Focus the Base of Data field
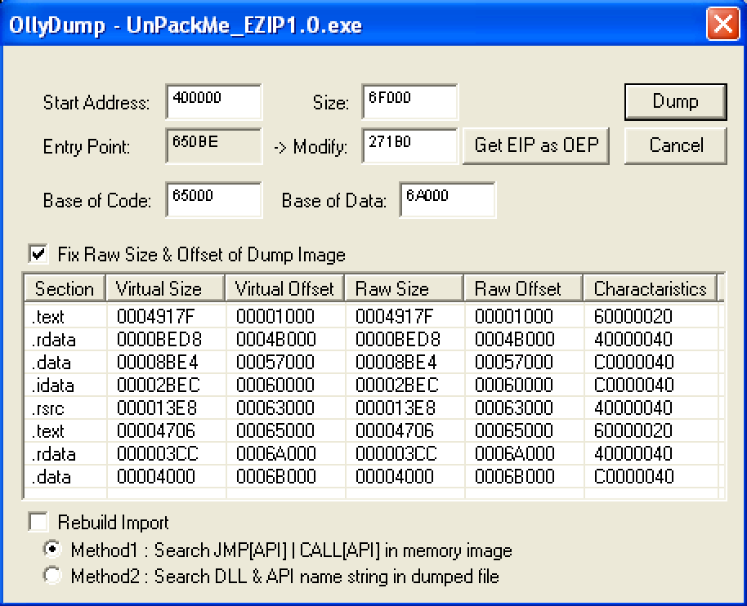The image size is (747, 606). coord(447,199)
